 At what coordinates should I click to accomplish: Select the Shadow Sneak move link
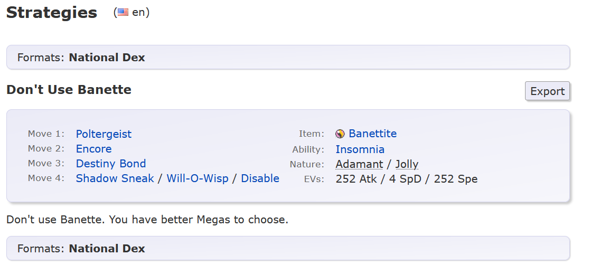click(115, 178)
